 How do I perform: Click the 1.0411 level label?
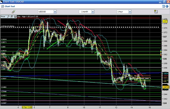pyautogui.click(x=4, y=100)
